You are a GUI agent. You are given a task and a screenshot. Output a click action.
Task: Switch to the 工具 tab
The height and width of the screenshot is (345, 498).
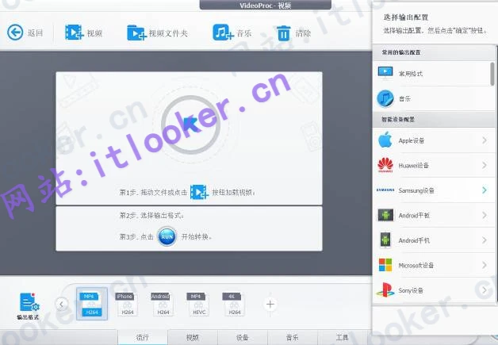(x=343, y=337)
